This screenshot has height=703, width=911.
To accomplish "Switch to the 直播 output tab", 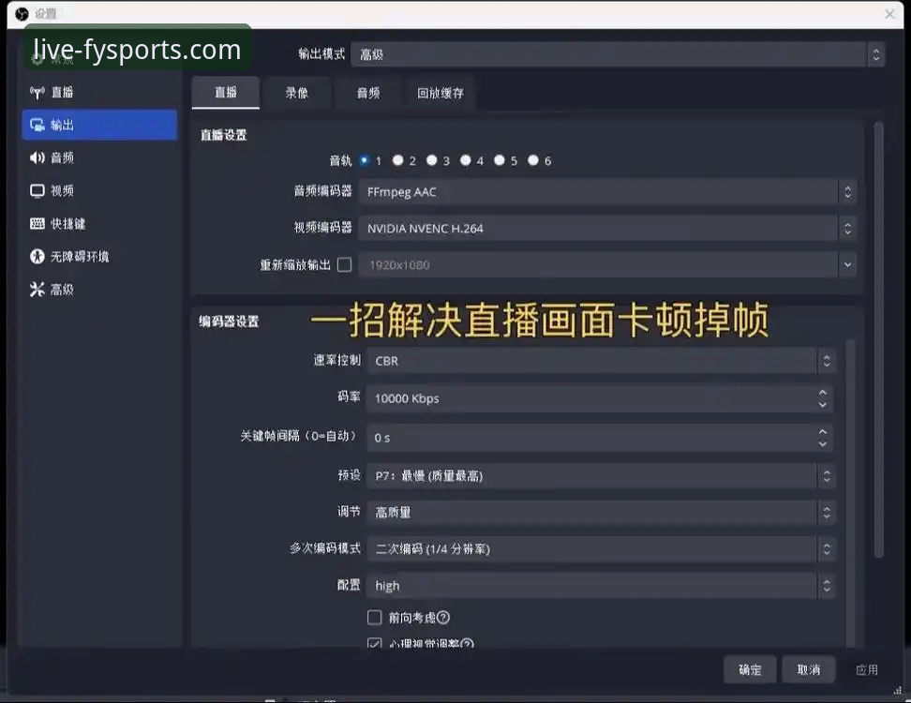I will [226, 93].
